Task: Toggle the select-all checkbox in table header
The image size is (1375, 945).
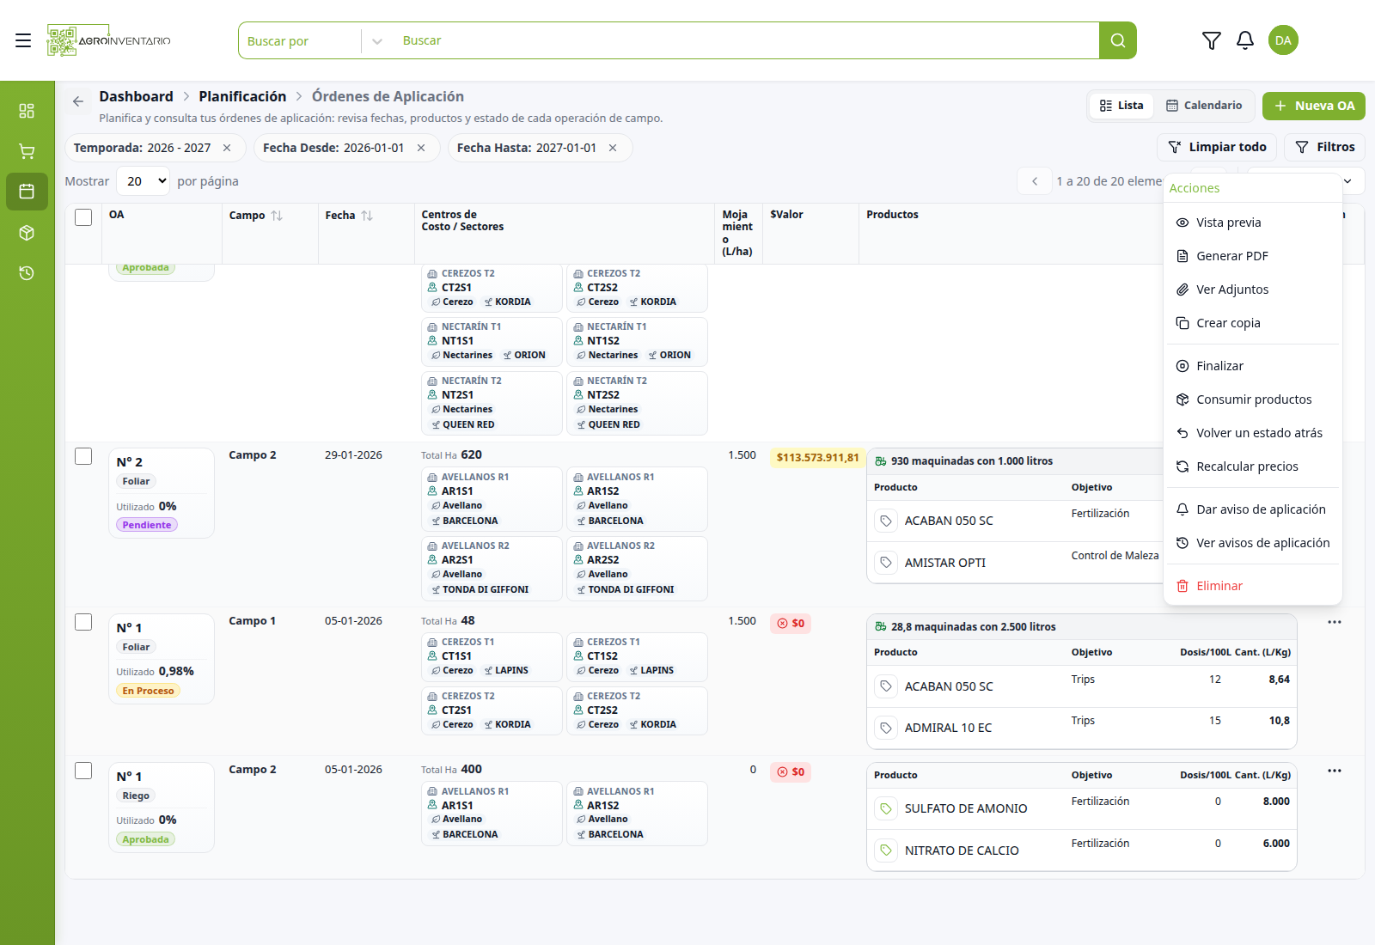Action: pyautogui.click(x=83, y=217)
